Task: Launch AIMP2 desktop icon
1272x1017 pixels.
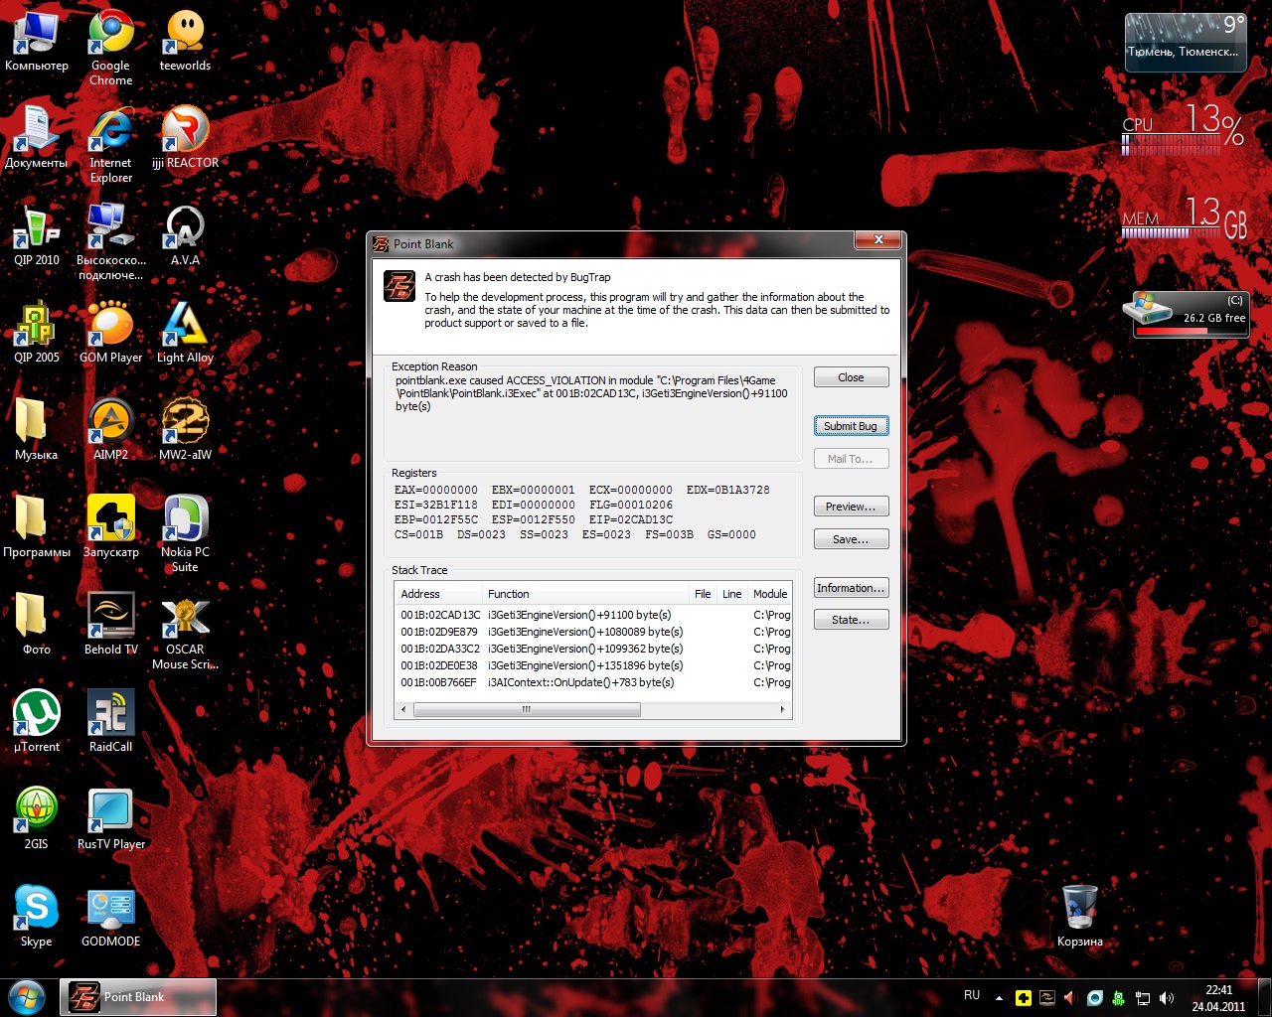Action: (111, 423)
